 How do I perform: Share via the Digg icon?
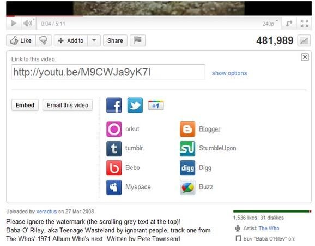tap(187, 168)
